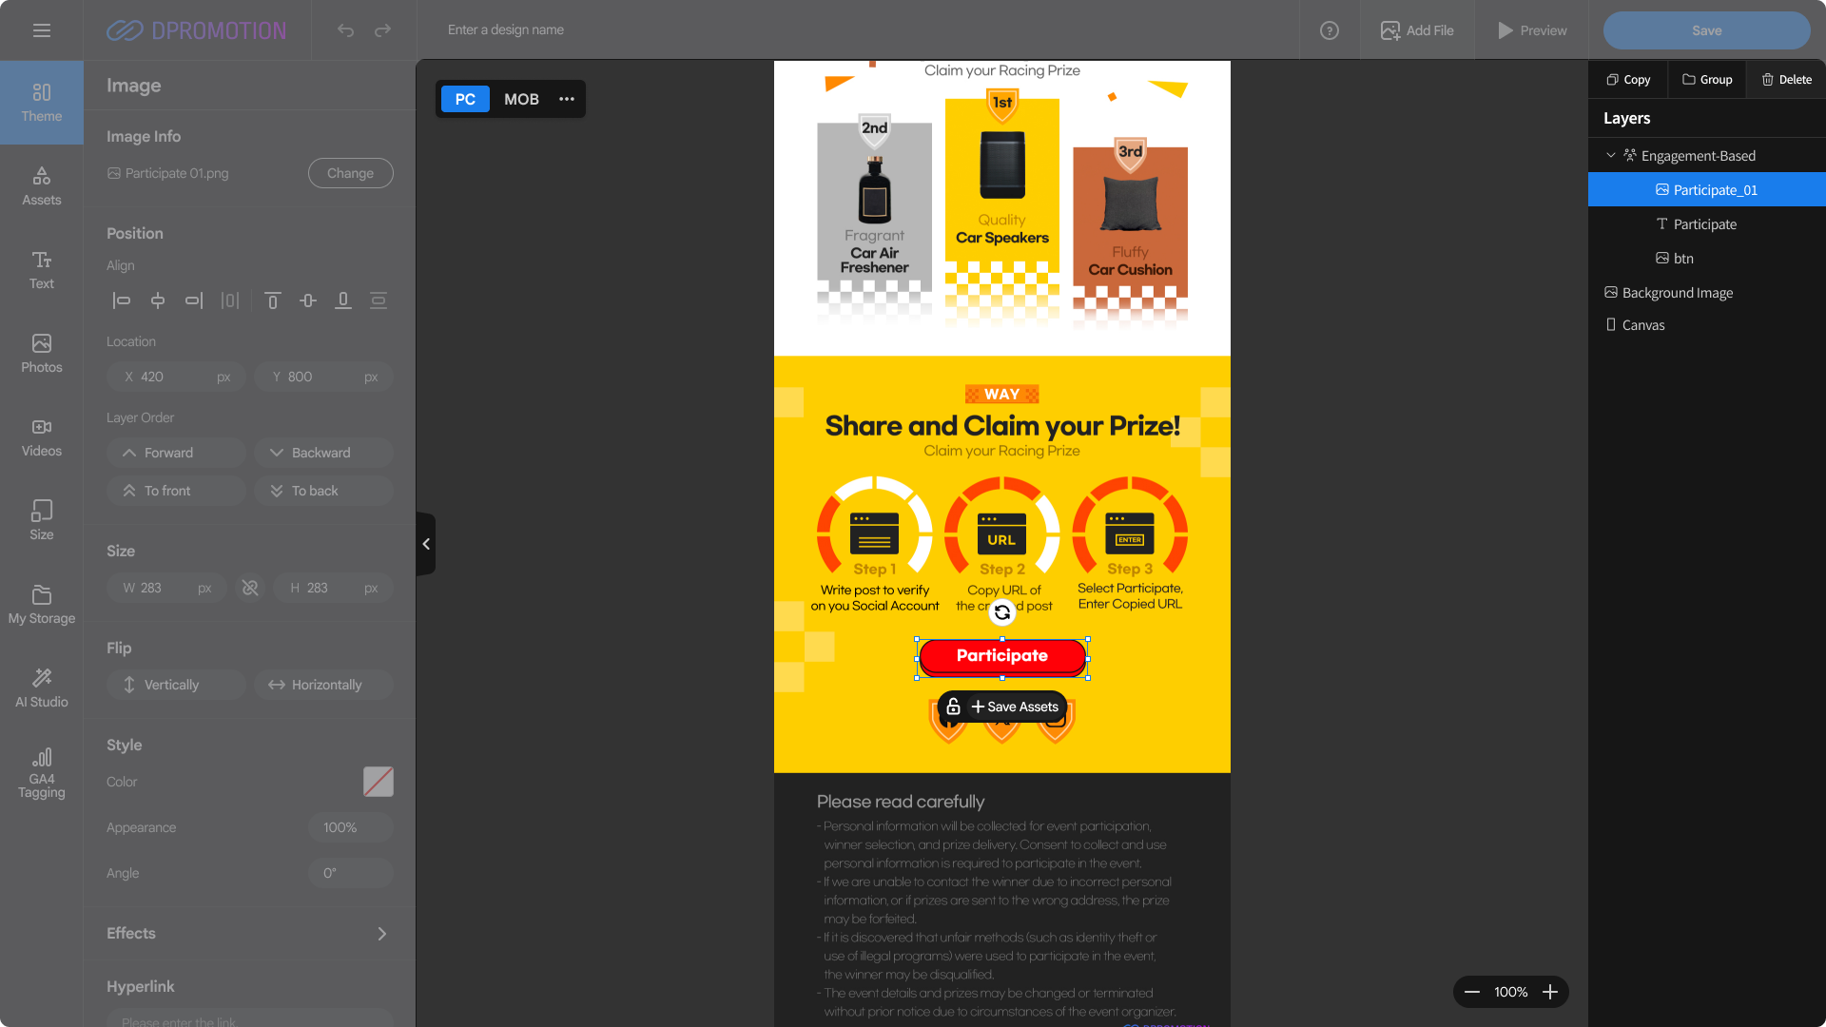Click the redo arrow icon

(x=382, y=30)
